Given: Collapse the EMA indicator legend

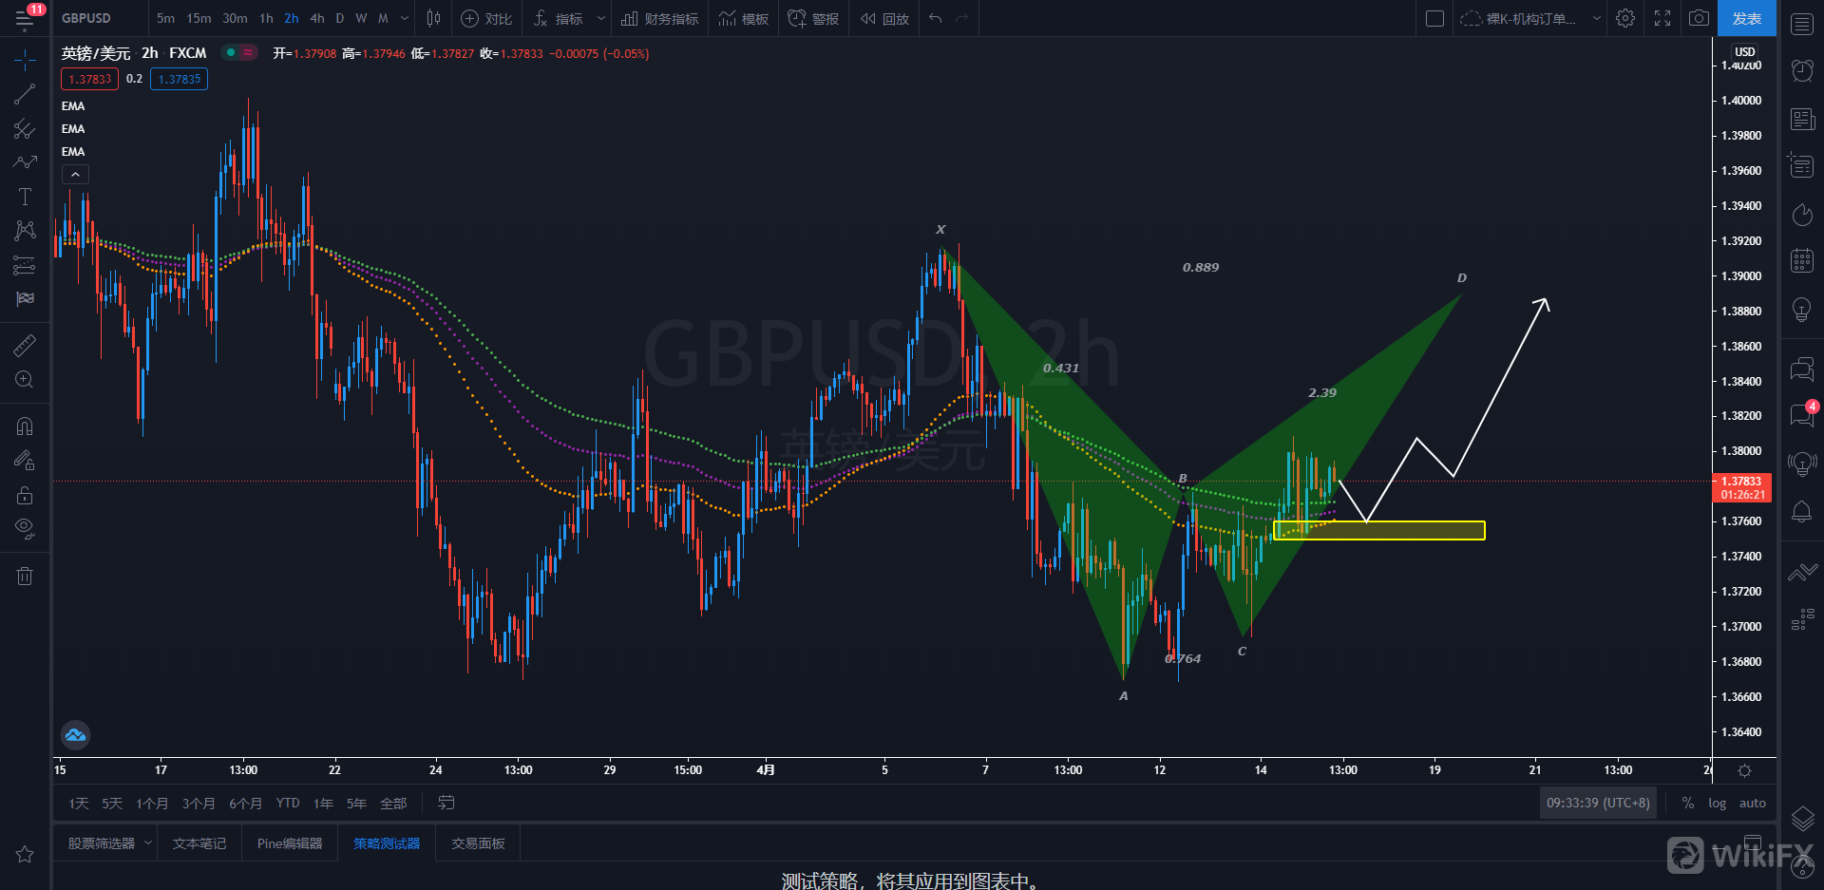Looking at the screenshot, I should click(75, 175).
